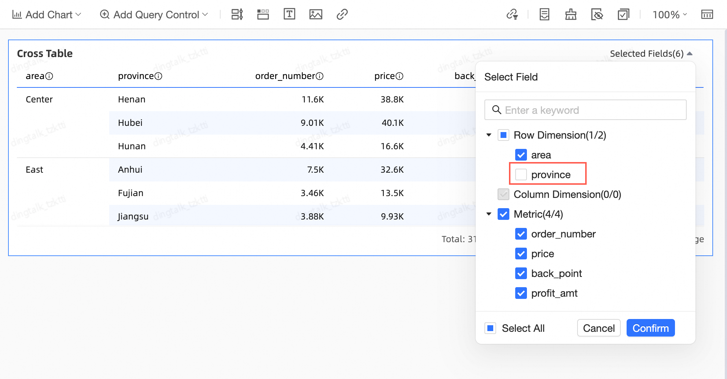Add a tab container widget

(263, 14)
